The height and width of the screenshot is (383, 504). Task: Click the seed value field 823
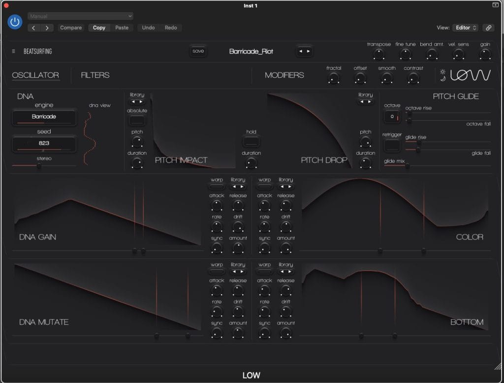point(44,144)
